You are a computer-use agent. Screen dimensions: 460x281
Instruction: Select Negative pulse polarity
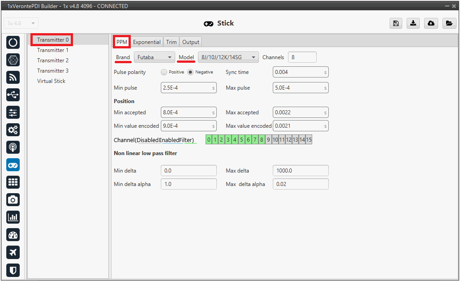190,72
